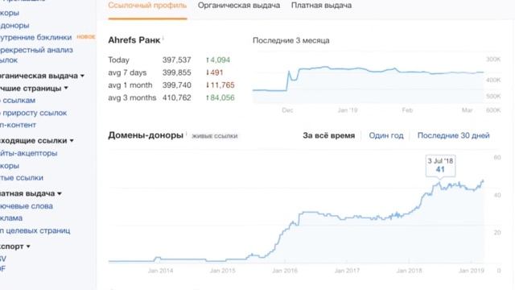Viewport: 515px width, 290px height.
Task: Select the За всё время range
Action: pyautogui.click(x=329, y=135)
